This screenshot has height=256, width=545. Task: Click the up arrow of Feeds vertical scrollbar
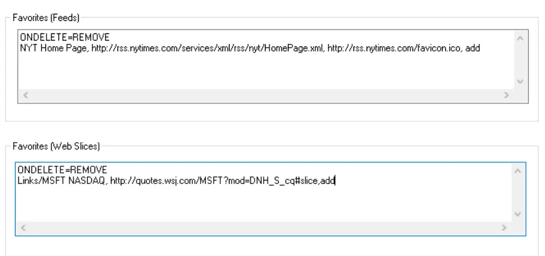520,38
